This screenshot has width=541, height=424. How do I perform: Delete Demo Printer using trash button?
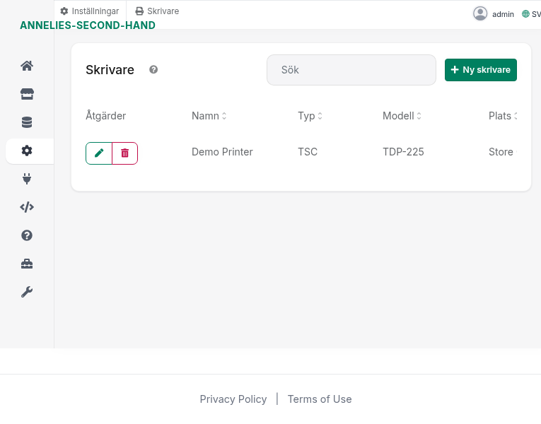tap(125, 153)
